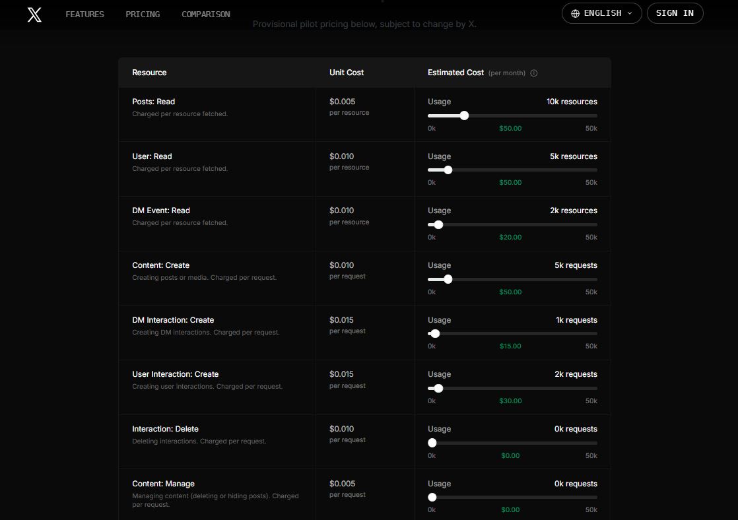Click the User Interaction: Create slider handle

(438, 388)
